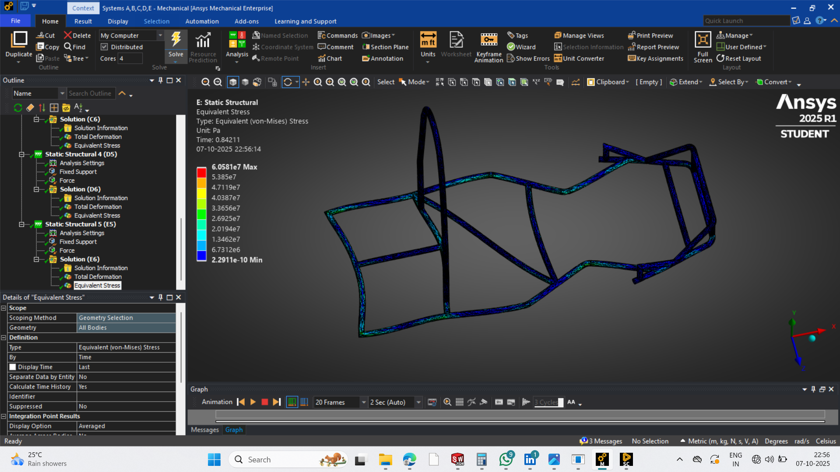Open the Convert menu button

[x=774, y=82]
